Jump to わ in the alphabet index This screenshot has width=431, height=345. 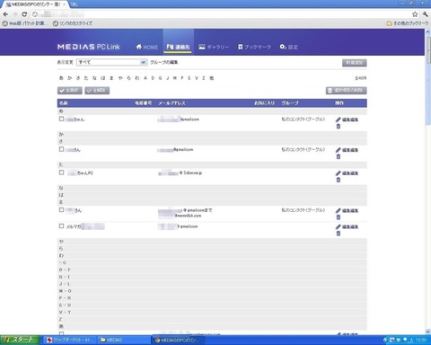pos(136,78)
